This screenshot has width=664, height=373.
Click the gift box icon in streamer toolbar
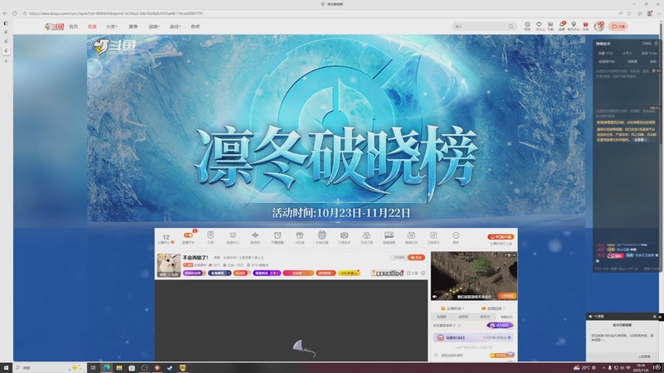300,237
